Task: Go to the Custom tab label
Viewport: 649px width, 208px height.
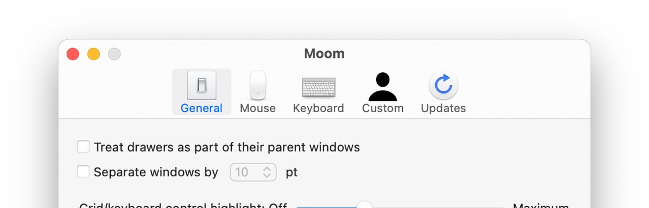Action: [x=383, y=108]
